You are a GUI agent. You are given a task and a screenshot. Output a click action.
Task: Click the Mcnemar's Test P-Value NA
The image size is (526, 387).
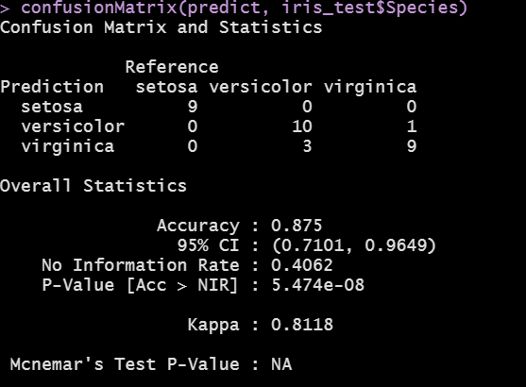pyautogui.click(x=281, y=364)
